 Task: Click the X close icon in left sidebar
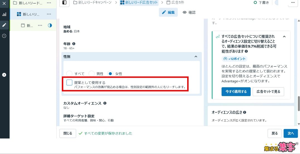click(4, 4)
